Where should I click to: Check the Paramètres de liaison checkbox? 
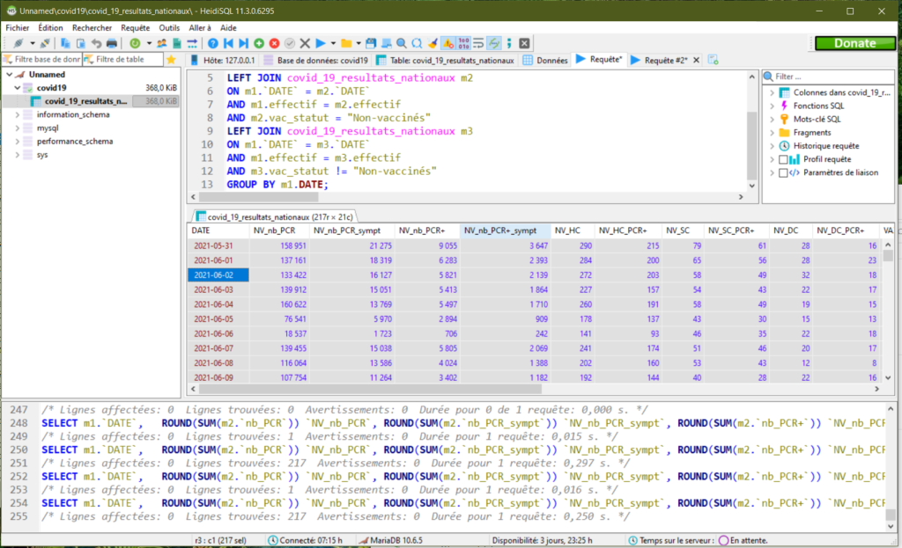tap(783, 172)
